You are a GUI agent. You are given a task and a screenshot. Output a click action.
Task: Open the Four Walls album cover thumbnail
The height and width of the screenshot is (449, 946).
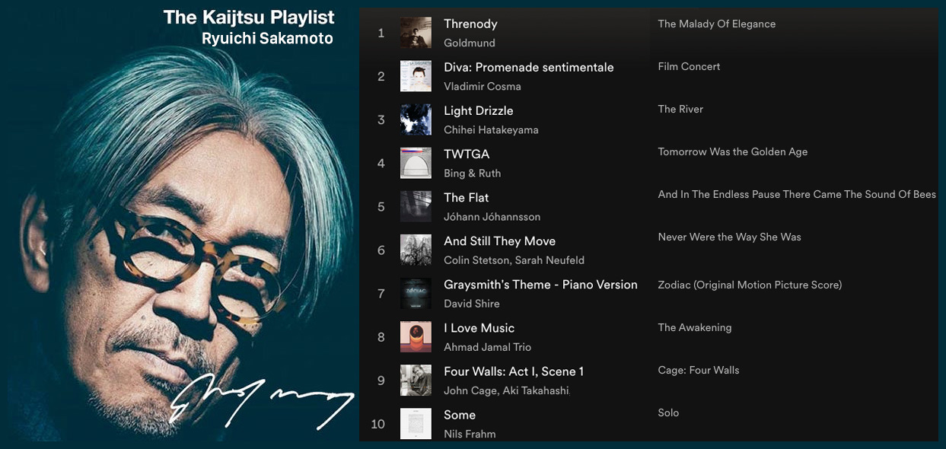pos(416,380)
